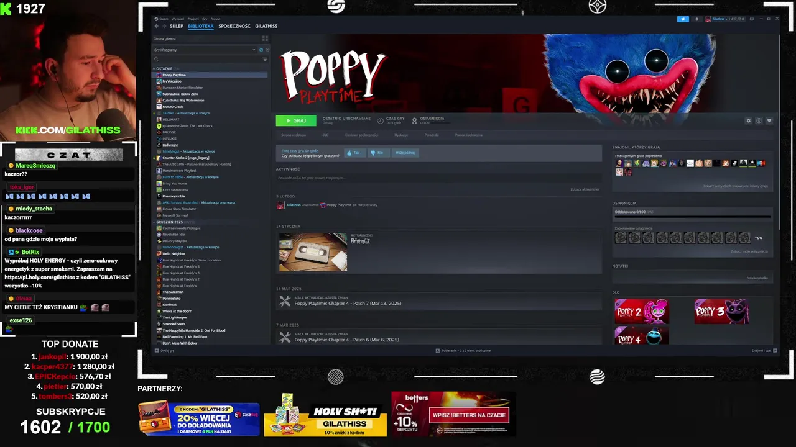Open Chapter 4 Patch 6 update entry
Image resolution: width=796 pixels, height=447 pixels.
pyautogui.click(x=438, y=337)
